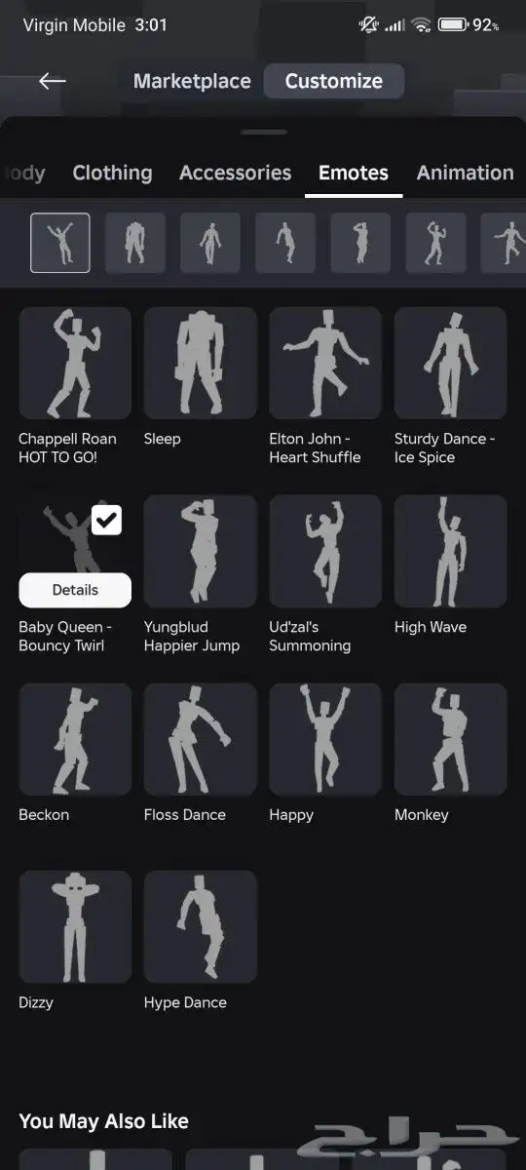Pick the Hype Dance emote
Screen dimensions: 526x1170
coord(200,926)
